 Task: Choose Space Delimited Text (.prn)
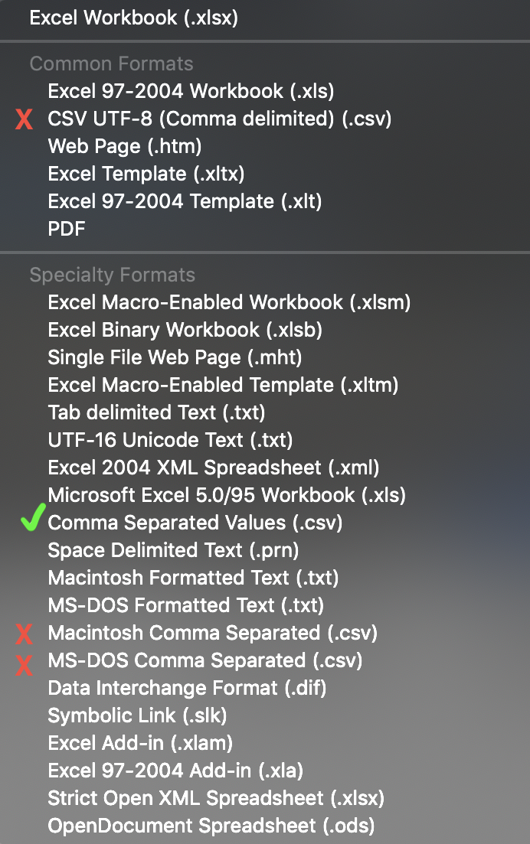173,550
